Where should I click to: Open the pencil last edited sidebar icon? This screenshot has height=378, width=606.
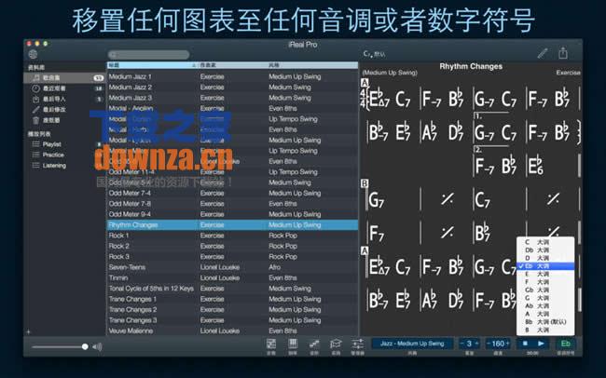[x=36, y=110]
